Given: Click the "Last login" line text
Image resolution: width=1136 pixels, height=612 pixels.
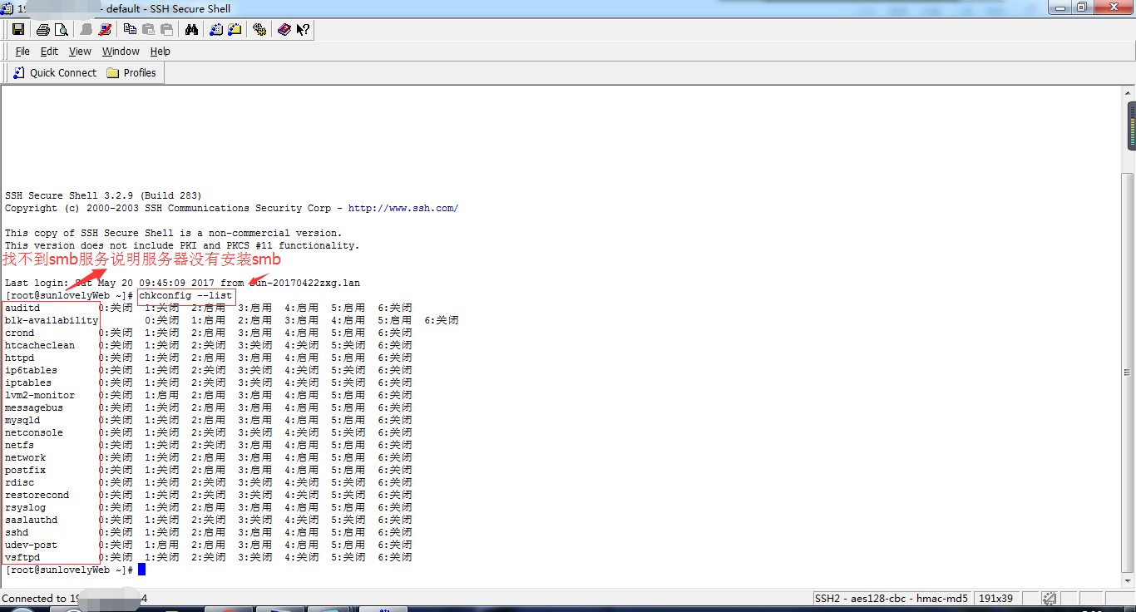Looking at the screenshot, I should (183, 283).
